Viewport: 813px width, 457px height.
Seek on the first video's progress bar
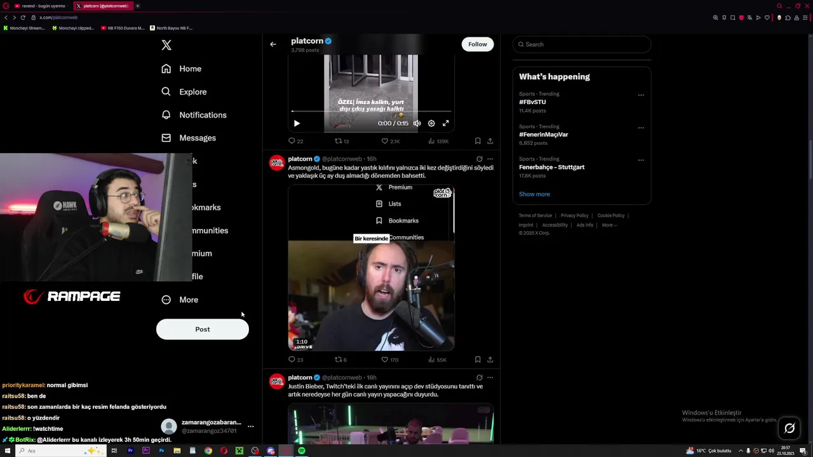point(372,112)
